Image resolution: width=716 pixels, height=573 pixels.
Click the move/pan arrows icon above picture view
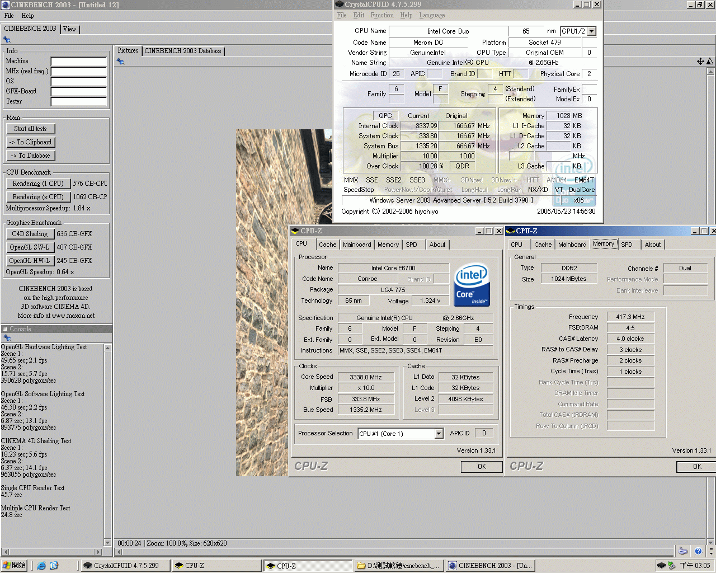point(700,61)
